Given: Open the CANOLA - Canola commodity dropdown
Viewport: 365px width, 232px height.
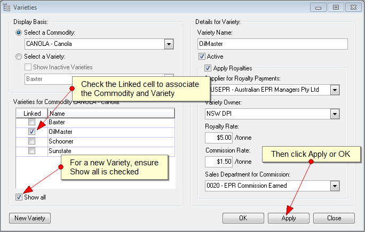Looking at the screenshot, I should tap(169, 44).
